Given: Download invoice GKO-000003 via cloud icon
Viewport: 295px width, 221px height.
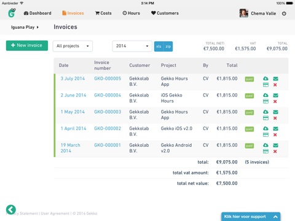Looking at the screenshot, I should (x=265, y=112).
